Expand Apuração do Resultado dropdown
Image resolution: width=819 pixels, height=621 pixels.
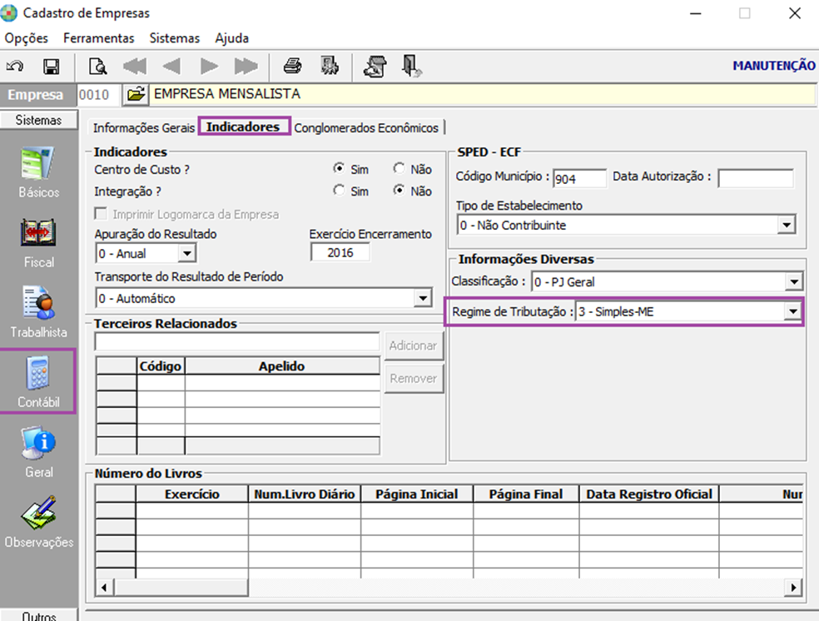[186, 254]
